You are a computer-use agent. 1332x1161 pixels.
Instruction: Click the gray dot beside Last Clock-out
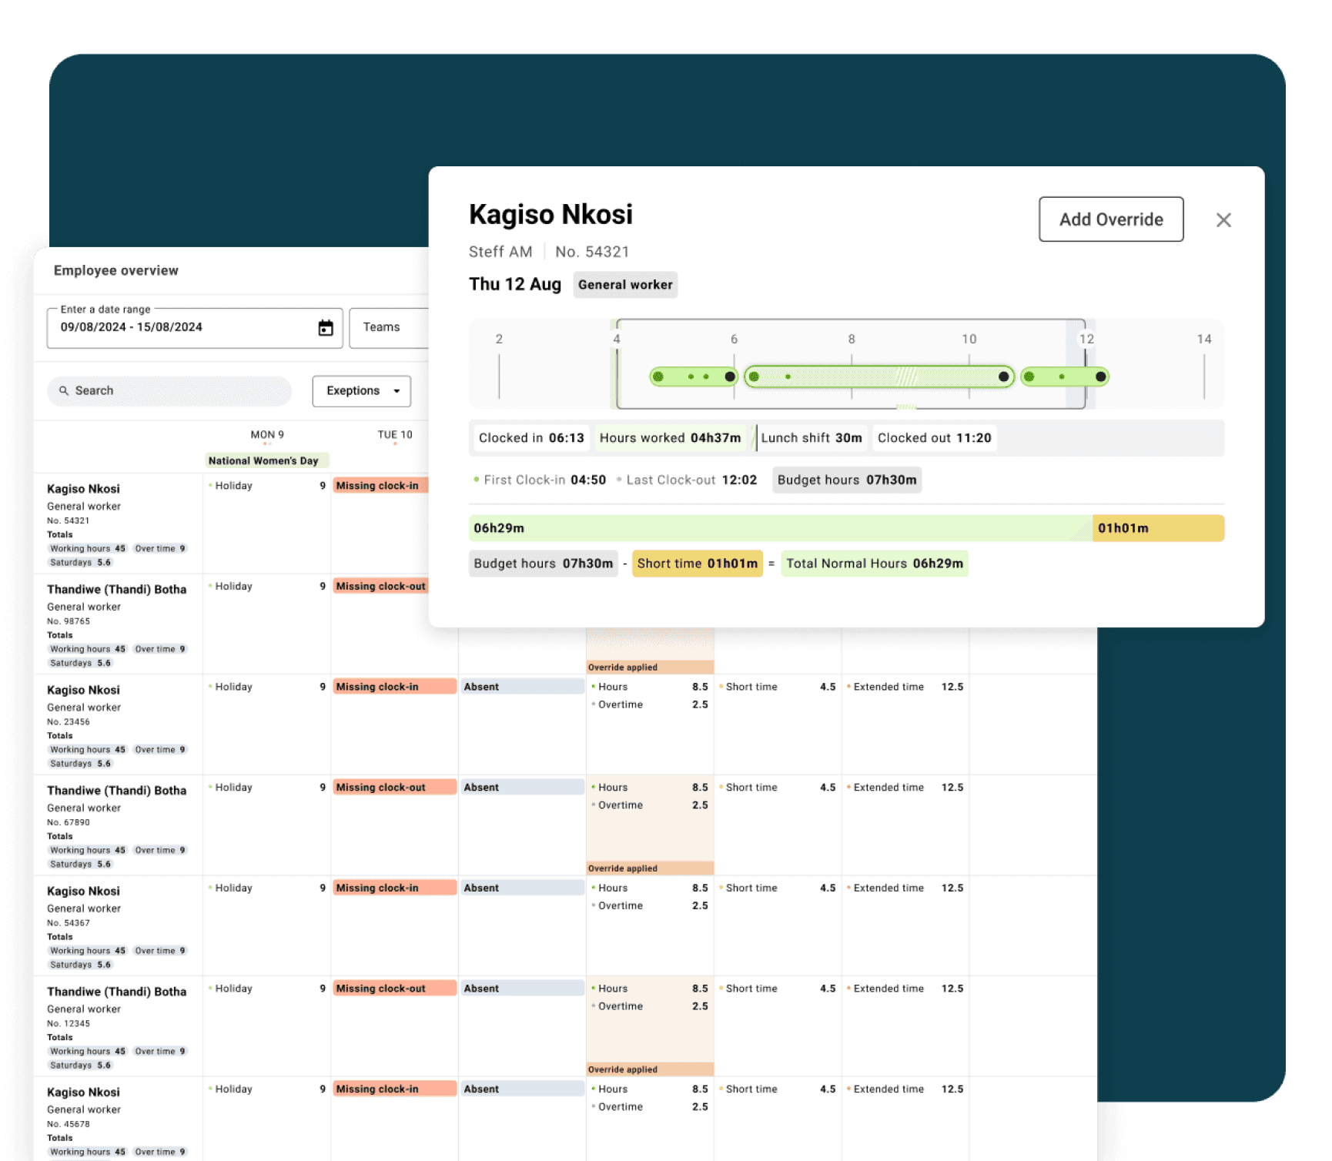click(618, 479)
